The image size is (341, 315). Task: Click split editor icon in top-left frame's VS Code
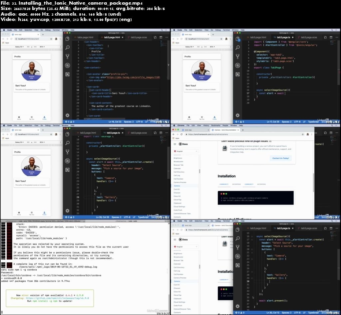(x=161, y=38)
